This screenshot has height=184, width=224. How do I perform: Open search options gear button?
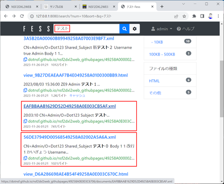(134, 28)
